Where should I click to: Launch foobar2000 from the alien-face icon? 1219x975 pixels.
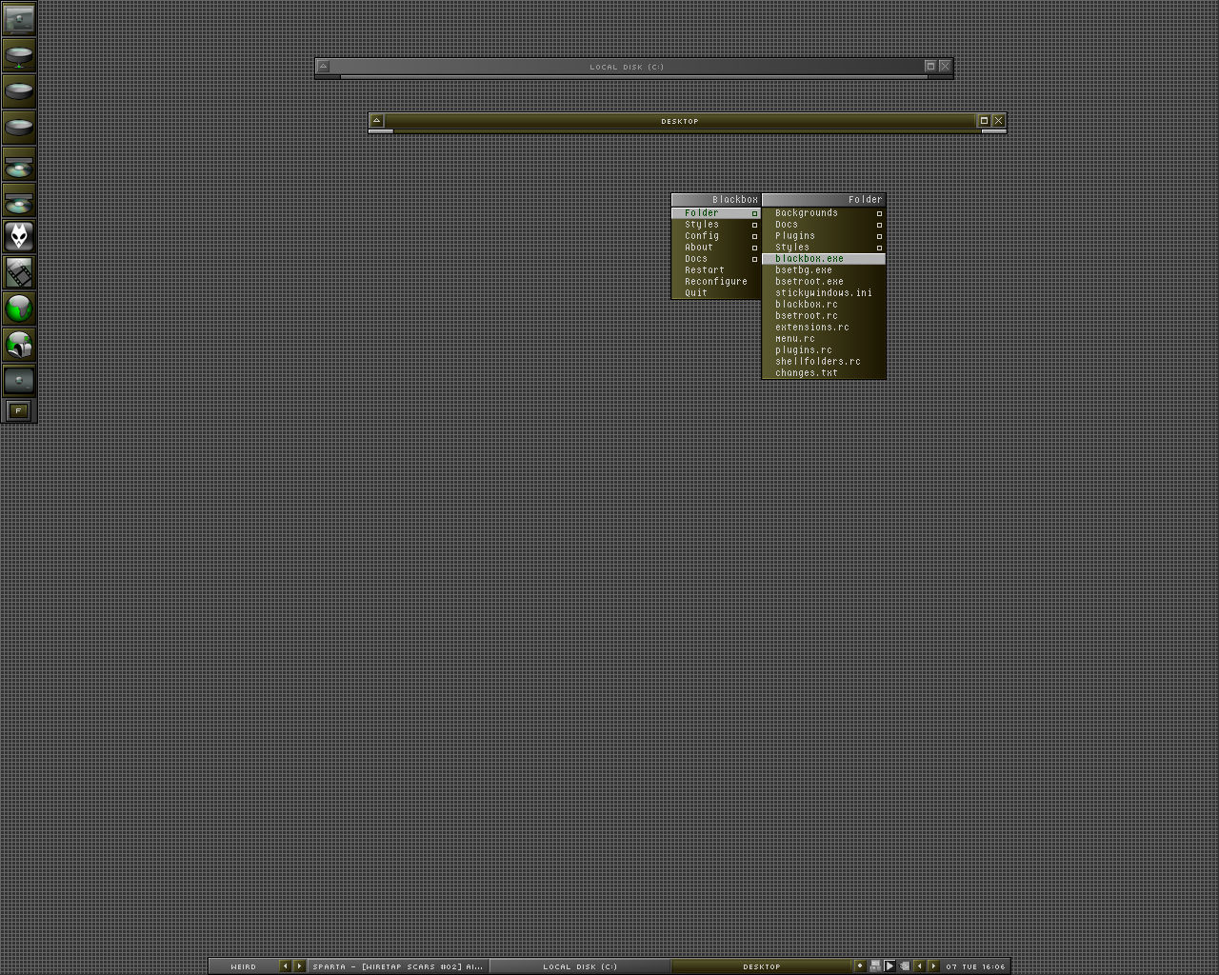tap(19, 236)
